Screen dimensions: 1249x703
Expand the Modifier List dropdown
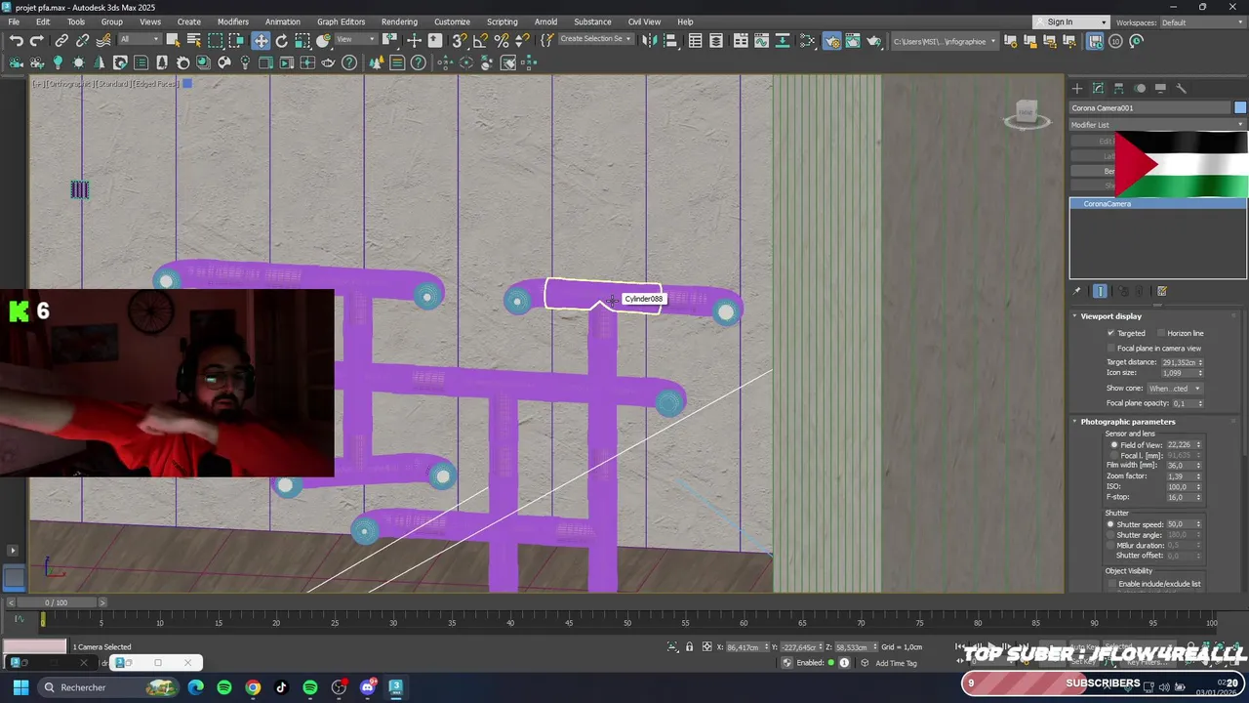(x=1157, y=125)
